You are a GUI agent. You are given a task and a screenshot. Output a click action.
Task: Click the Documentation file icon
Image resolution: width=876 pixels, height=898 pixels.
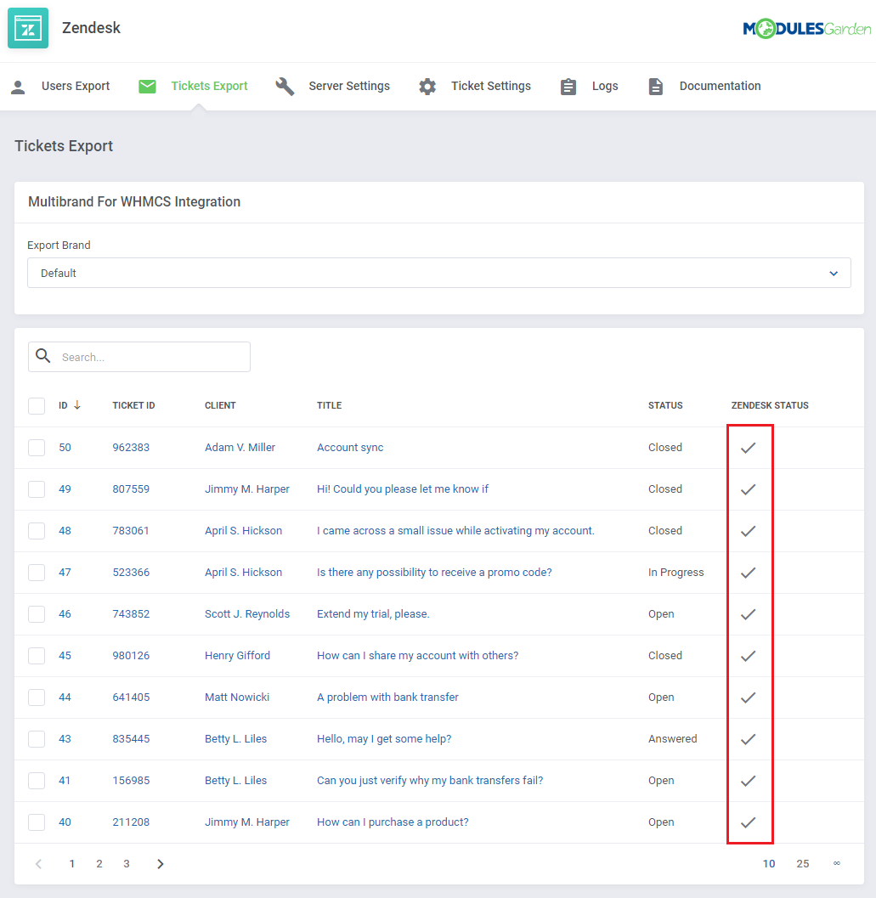[x=655, y=87]
